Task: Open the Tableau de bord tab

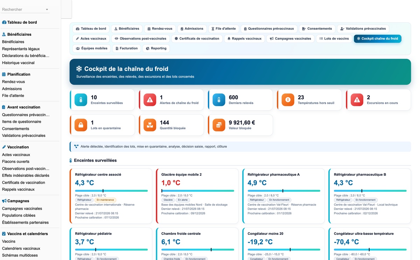Action: pos(91,29)
